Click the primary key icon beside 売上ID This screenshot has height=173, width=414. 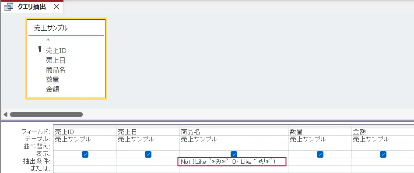[40, 49]
